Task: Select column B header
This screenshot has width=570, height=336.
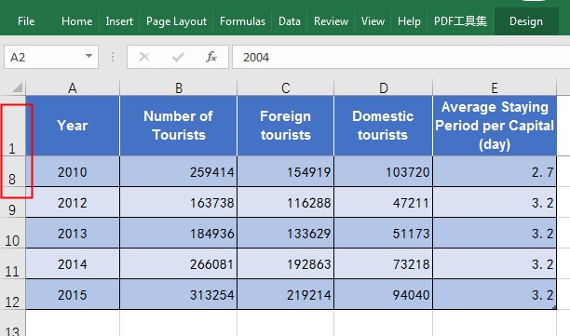Action: point(179,87)
